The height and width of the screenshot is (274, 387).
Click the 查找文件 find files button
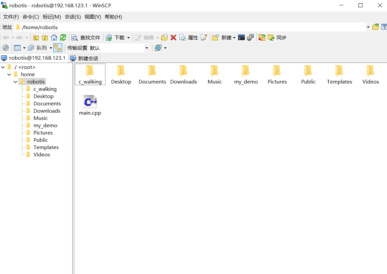pyautogui.click(x=86, y=37)
